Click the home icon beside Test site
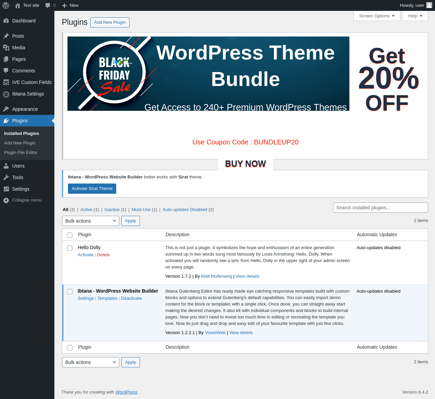Viewport: 435px width, 399px height. 18,5
